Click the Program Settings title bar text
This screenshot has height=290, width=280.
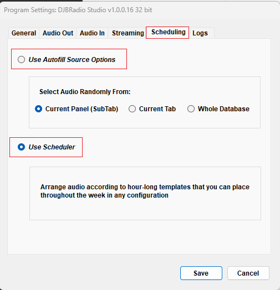pos(78,10)
